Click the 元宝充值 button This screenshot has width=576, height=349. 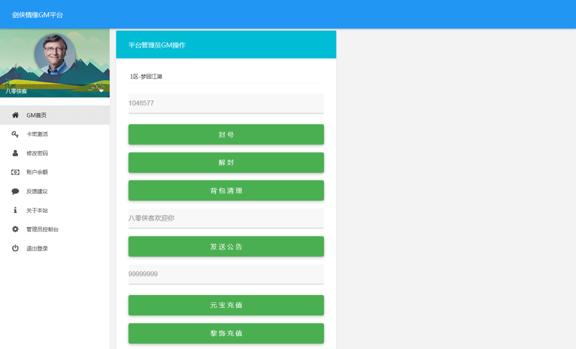tap(226, 305)
